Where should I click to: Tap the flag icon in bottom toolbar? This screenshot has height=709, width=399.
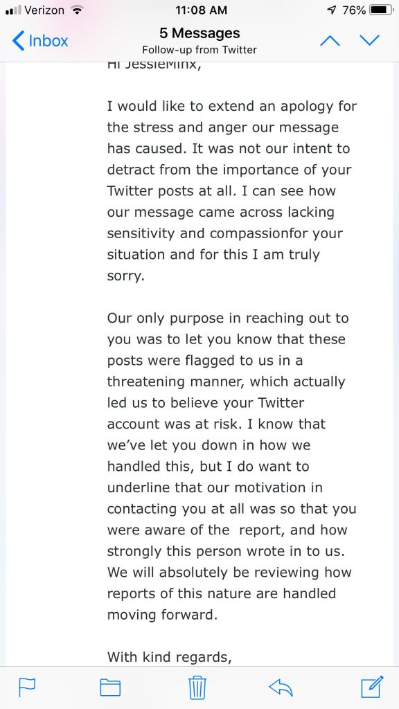pos(27,688)
